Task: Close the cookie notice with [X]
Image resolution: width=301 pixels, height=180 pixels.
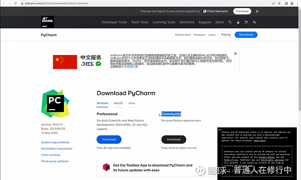Action: tap(219, 130)
